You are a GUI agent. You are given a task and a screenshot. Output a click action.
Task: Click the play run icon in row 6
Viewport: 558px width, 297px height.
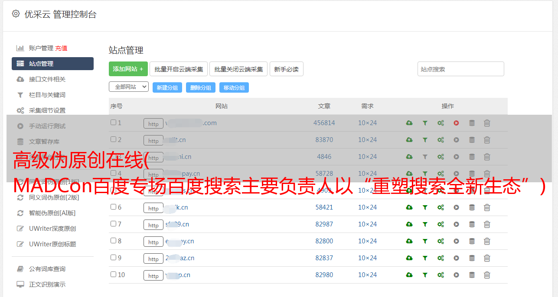click(x=456, y=207)
